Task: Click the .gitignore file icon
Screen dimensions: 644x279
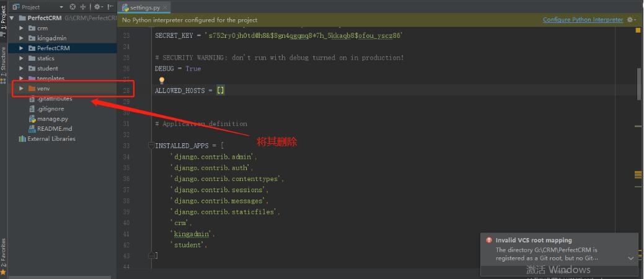Action: point(32,109)
